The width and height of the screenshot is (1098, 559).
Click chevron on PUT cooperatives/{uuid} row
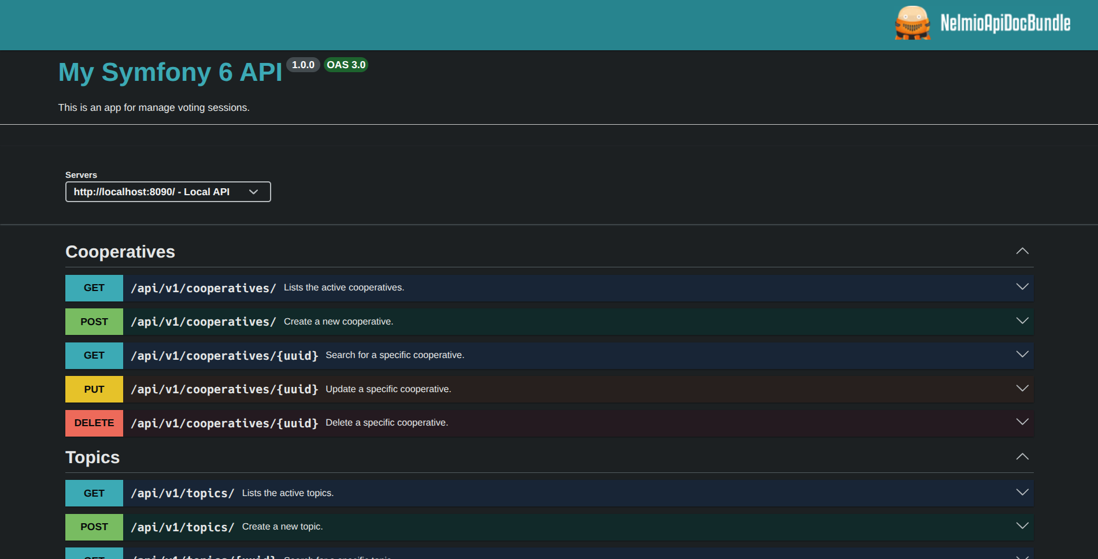pyautogui.click(x=1022, y=389)
